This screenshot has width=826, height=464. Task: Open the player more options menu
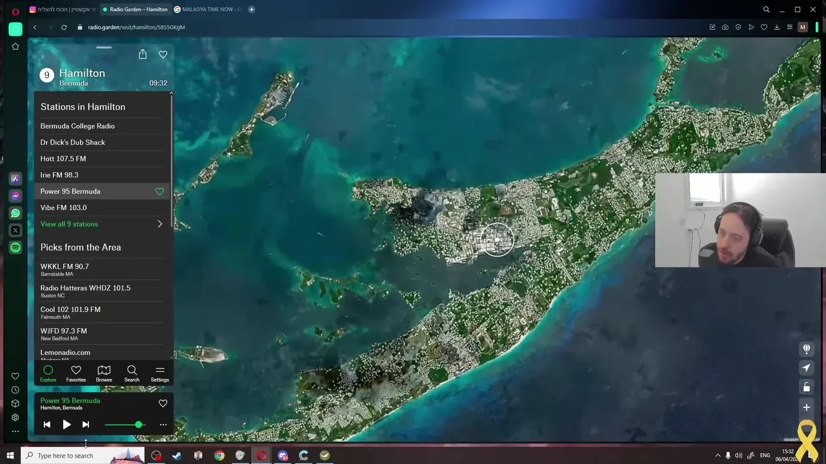(163, 425)
